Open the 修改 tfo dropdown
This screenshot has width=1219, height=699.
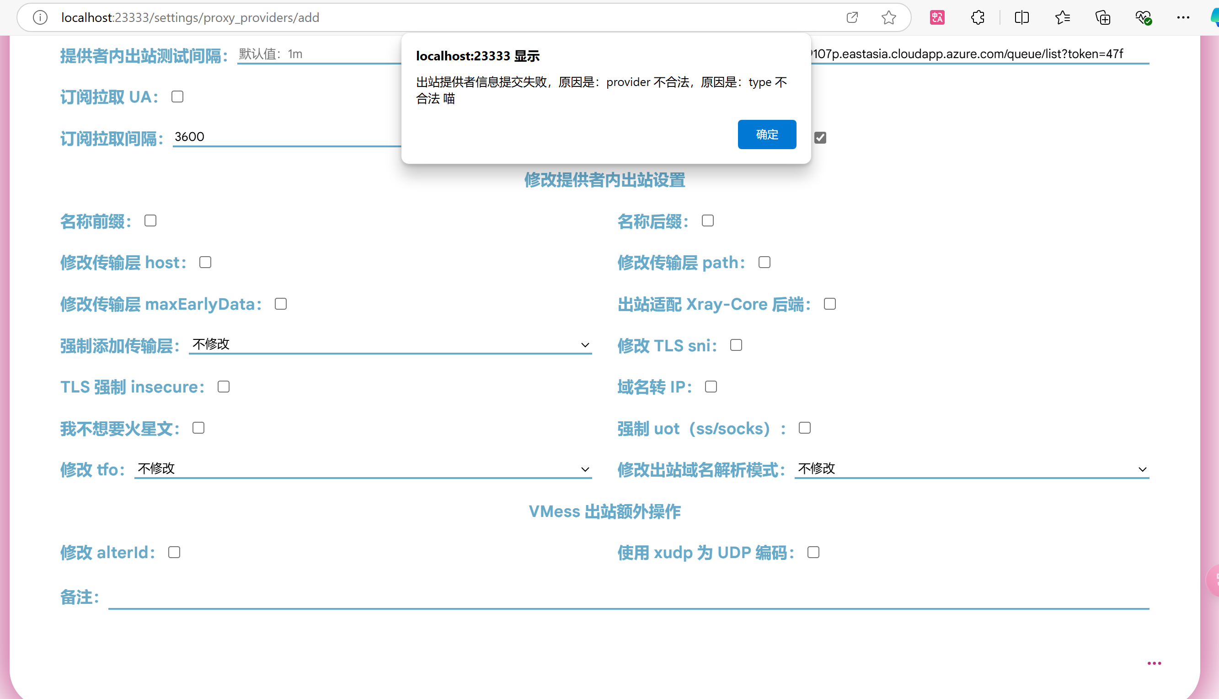[363, 469]
